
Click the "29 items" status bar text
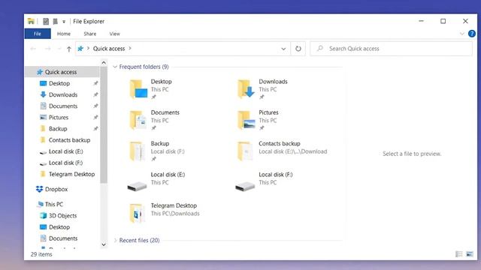[x=41, y=254]
